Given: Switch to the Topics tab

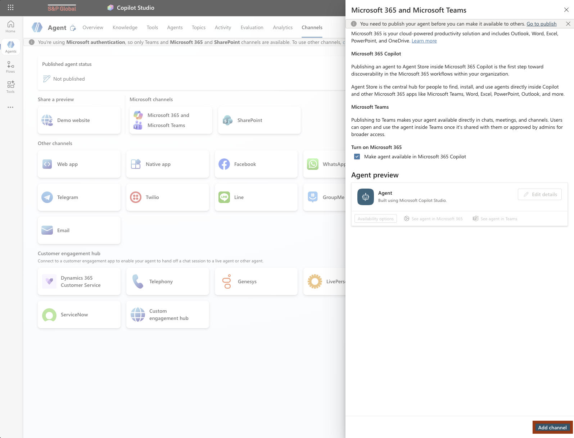Looking at the screenshot, I should 199,27.
